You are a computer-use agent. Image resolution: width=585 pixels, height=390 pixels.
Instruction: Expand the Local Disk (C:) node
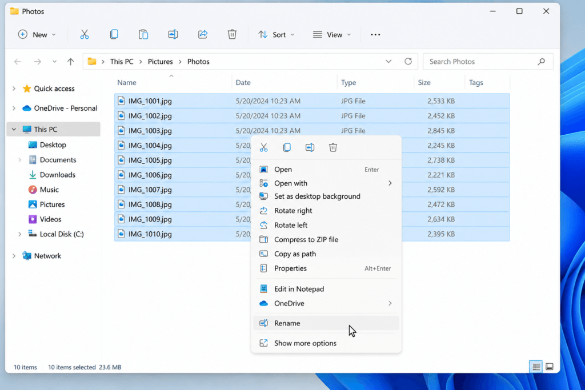click(x=20, y=234)
